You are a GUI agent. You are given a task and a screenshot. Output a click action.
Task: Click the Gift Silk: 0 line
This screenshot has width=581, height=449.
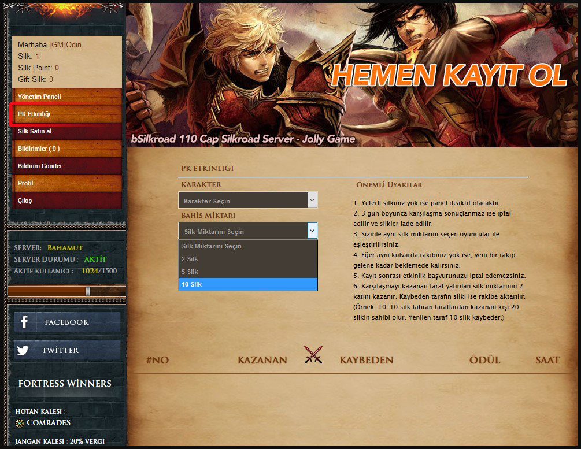36,79
